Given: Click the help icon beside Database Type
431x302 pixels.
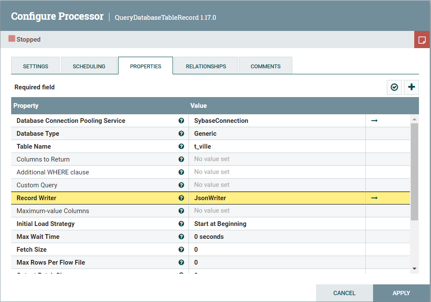Looking at the screenshot, I should tap(181, 133).
